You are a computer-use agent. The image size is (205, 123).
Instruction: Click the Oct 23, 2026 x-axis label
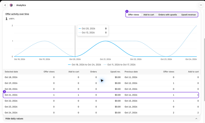point(166,59)
